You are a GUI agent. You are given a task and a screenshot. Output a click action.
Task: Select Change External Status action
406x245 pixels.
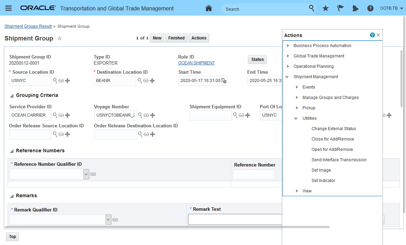333,129
